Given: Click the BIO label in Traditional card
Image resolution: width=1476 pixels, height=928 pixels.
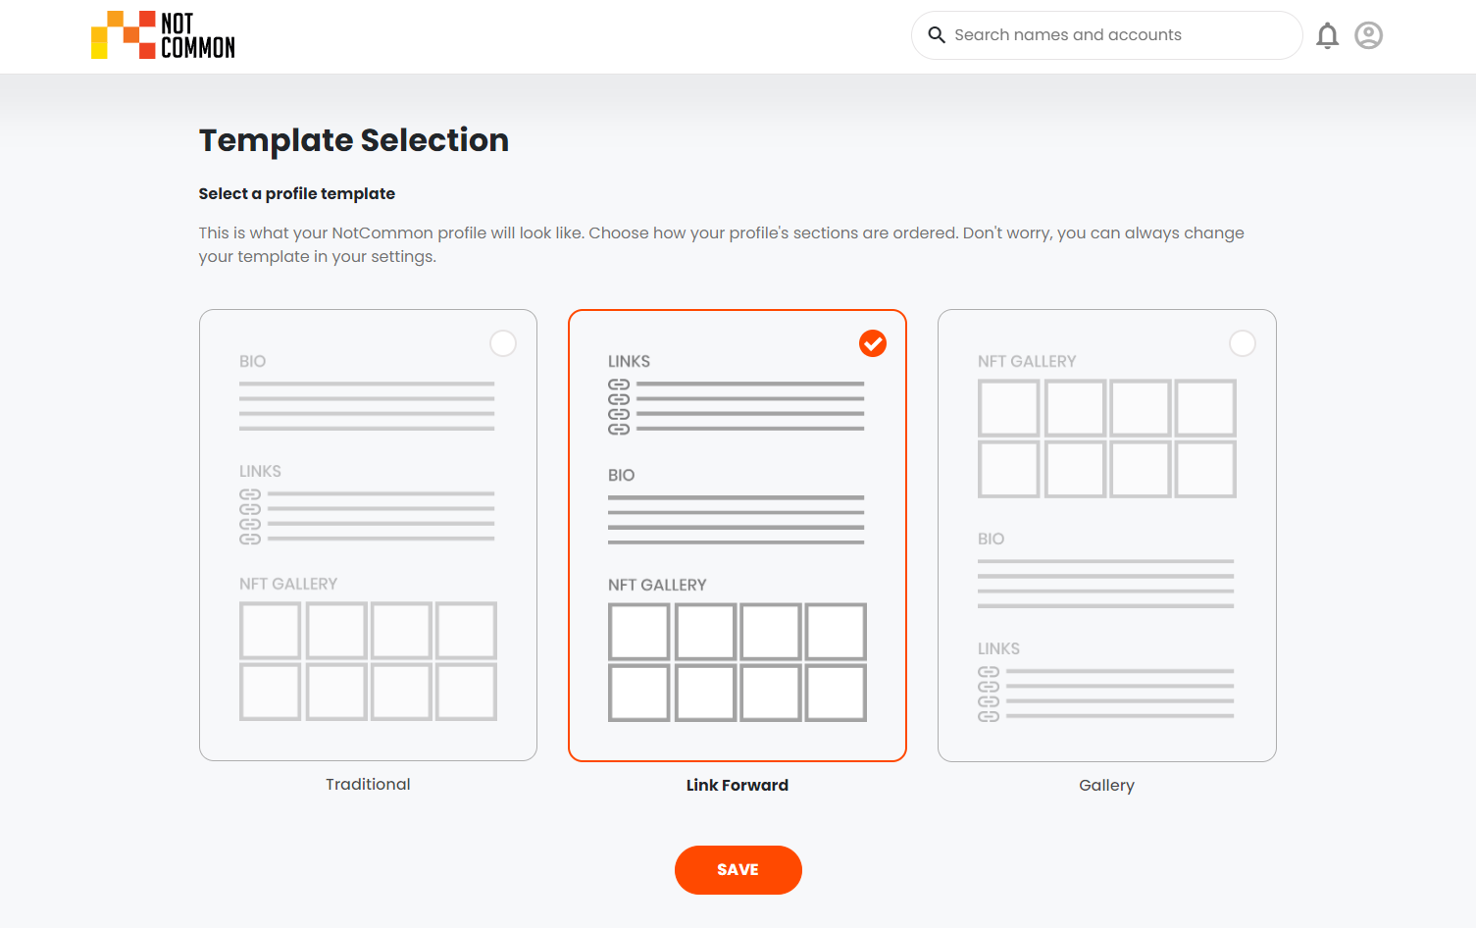Looking at the screenshot, I should tap(253, 361).
